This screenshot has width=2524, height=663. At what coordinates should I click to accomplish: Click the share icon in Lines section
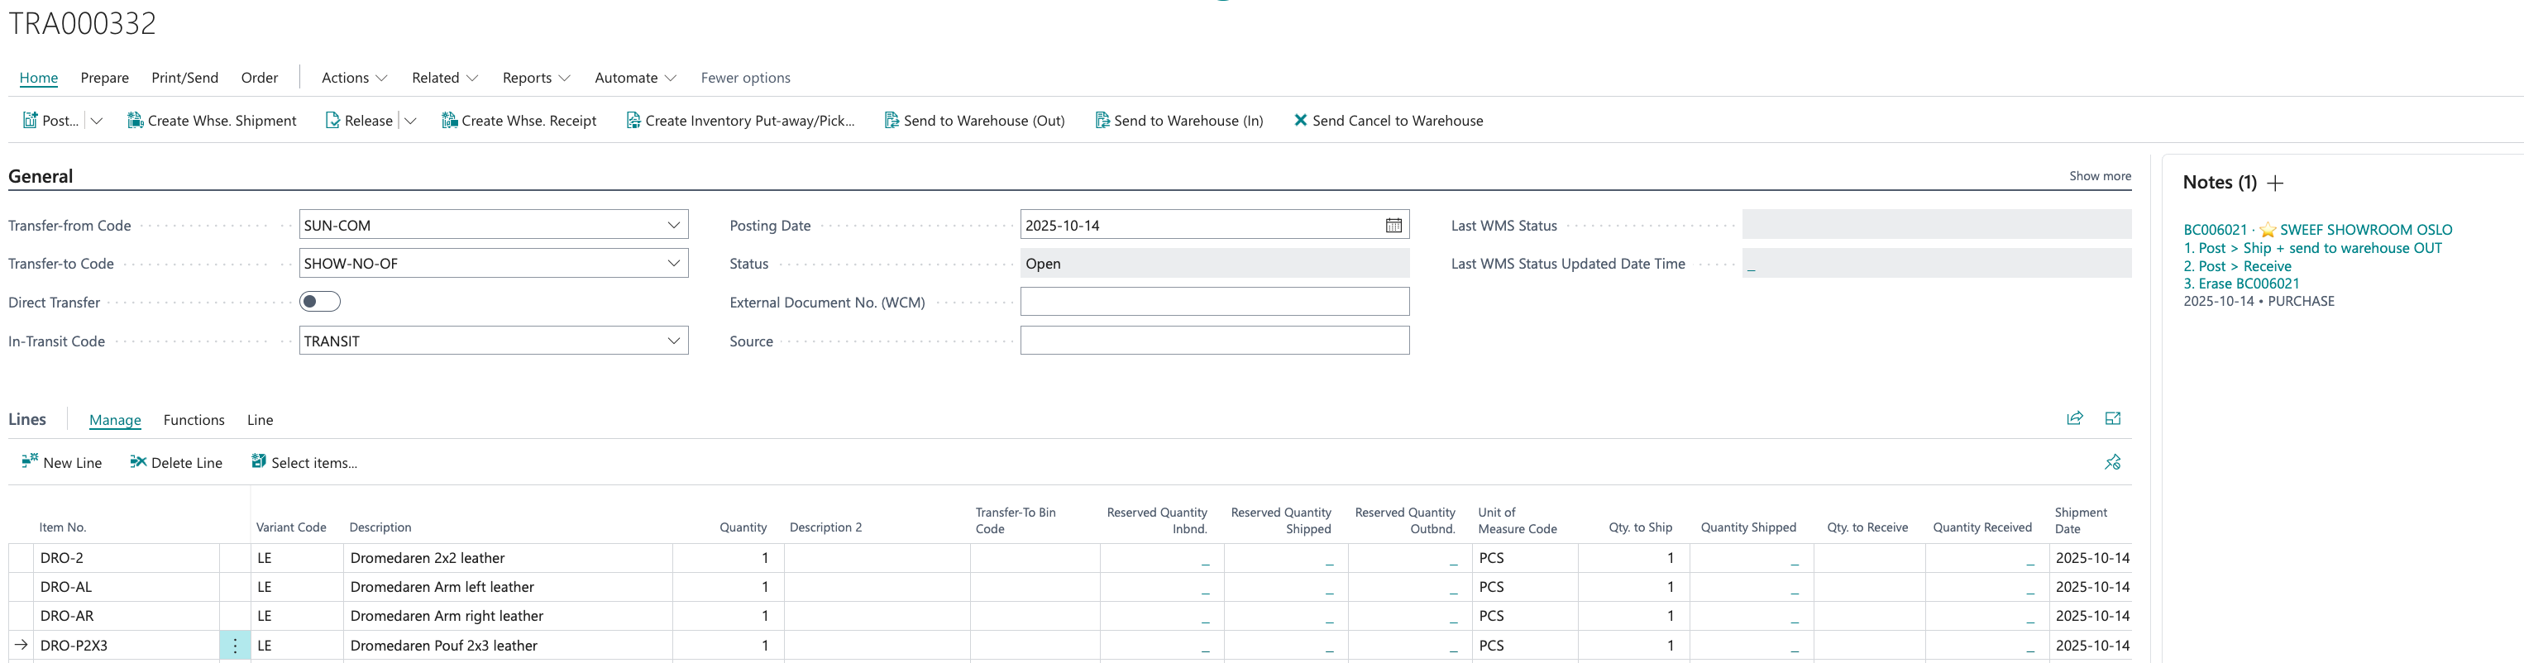pos(2074,419)
